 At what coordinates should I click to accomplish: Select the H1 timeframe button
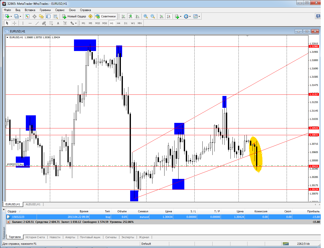tap(112, 23)
